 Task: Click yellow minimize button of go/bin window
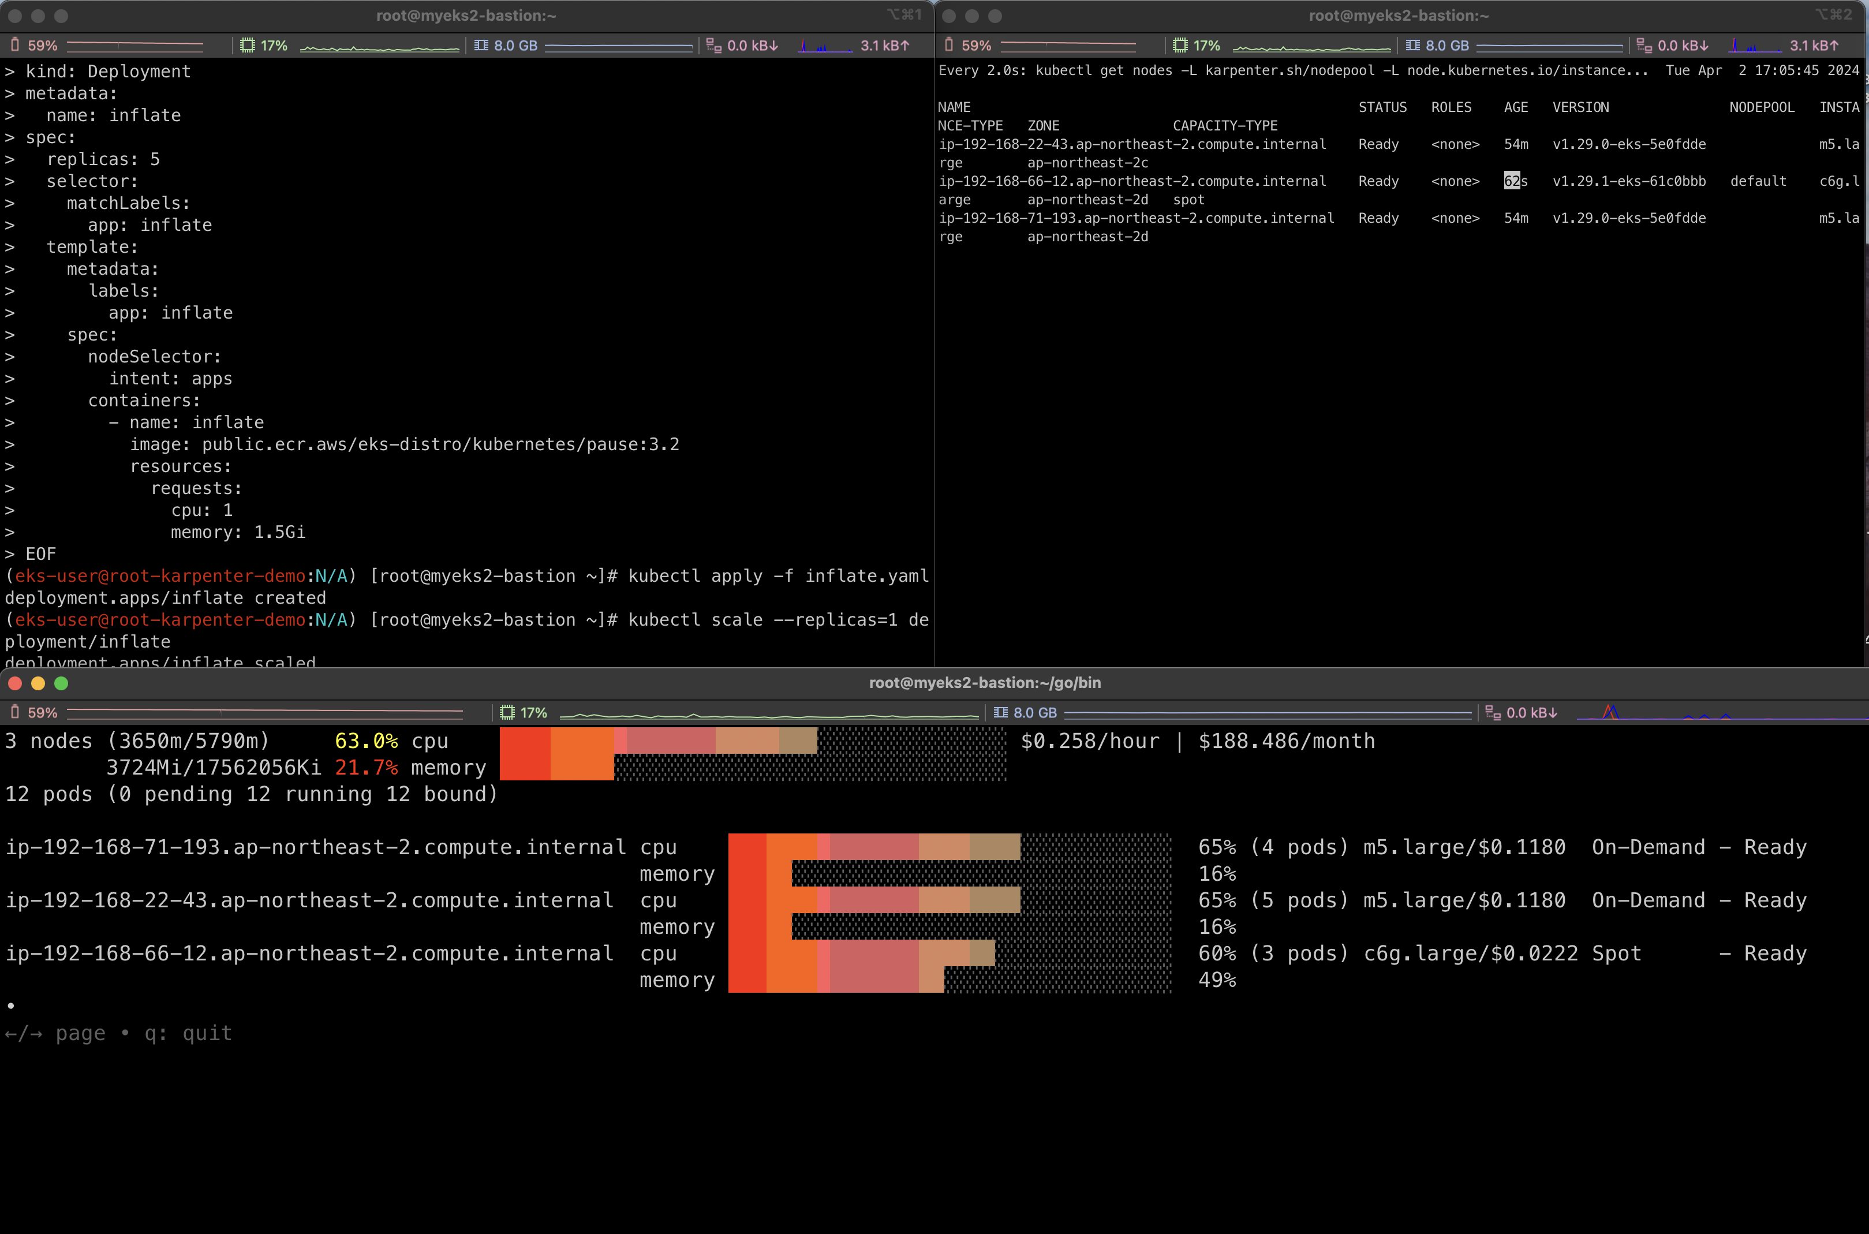38,683
